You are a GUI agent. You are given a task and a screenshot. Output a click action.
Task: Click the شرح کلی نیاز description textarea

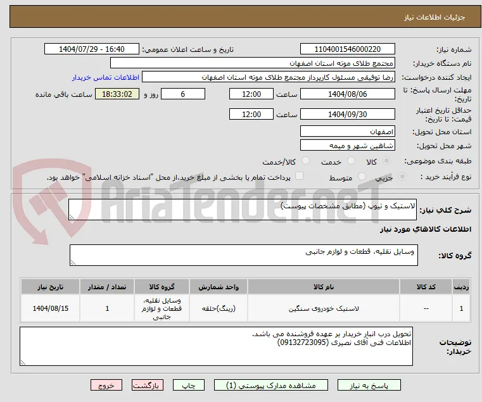click(243, 210)
